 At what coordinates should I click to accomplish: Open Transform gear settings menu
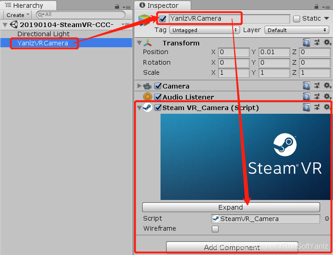click(x=327, y=43)
